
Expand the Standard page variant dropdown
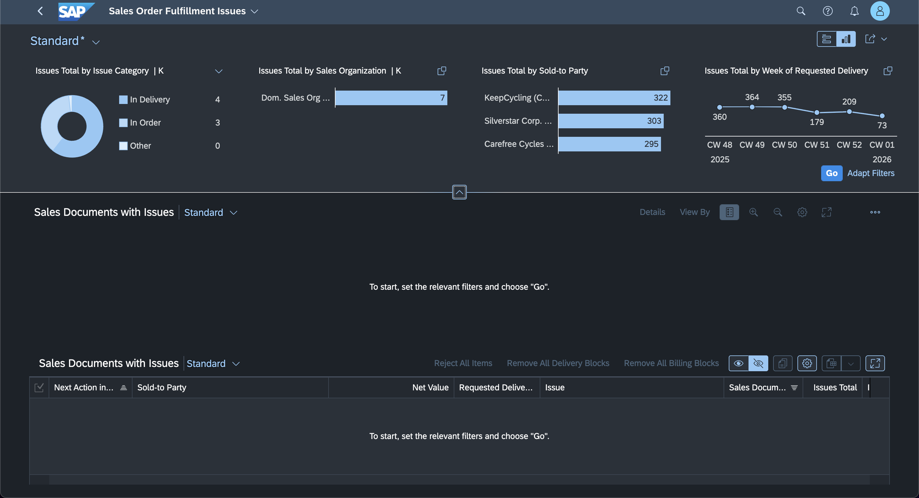96,42
